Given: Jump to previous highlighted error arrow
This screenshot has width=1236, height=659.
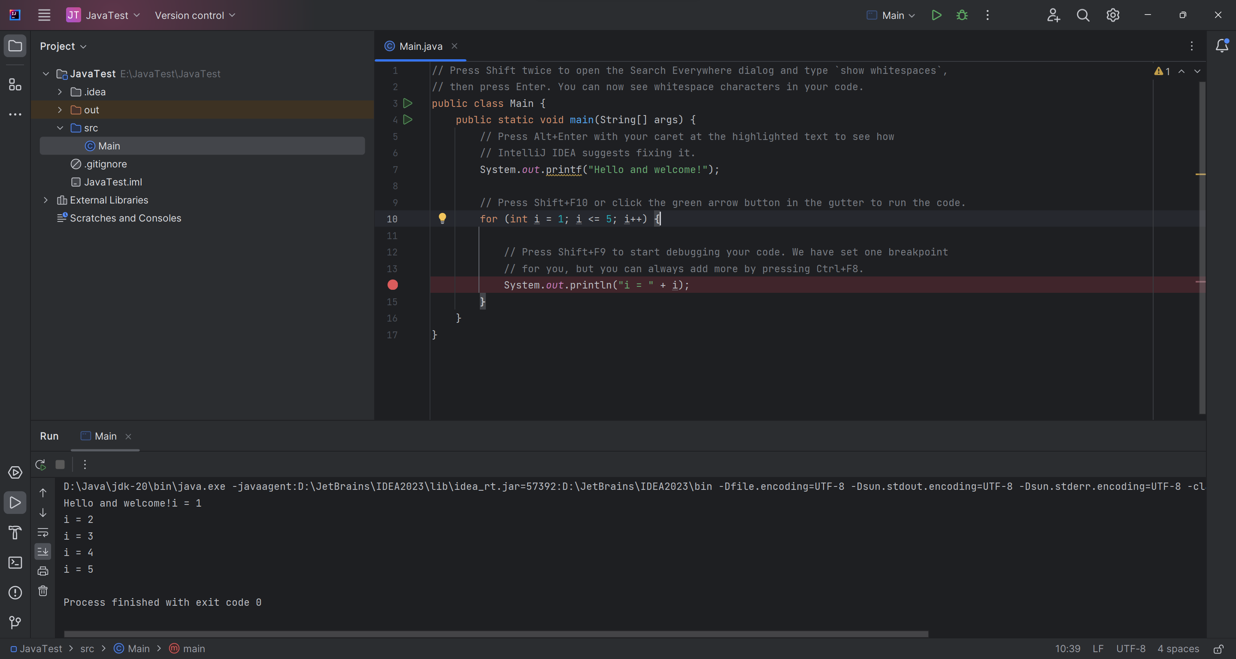Looking at the screenshot, I should tap(1182, 71).
